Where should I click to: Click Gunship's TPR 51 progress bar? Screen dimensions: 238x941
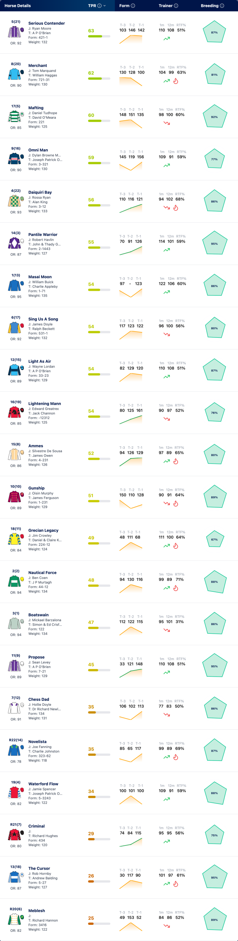pos(99,501)
